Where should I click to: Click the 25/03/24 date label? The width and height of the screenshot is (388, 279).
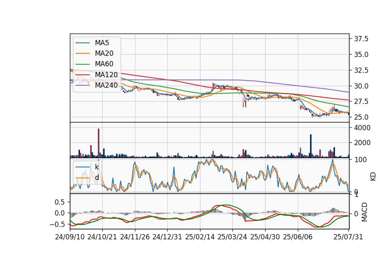[x=232, y=237]
